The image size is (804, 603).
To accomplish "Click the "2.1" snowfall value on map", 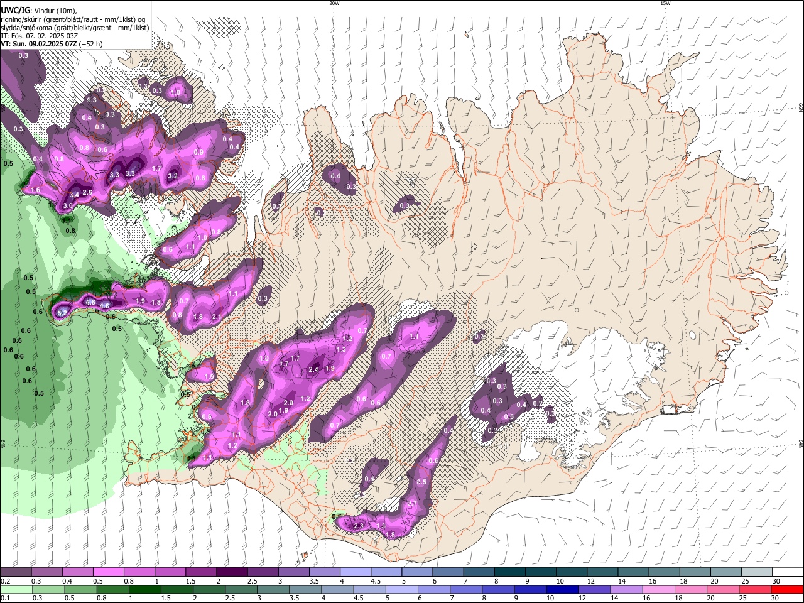I will (217, 317).
